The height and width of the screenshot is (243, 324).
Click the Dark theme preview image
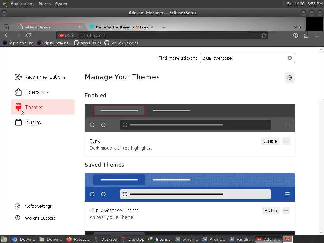pyautogui.click(x=190, y=118)
